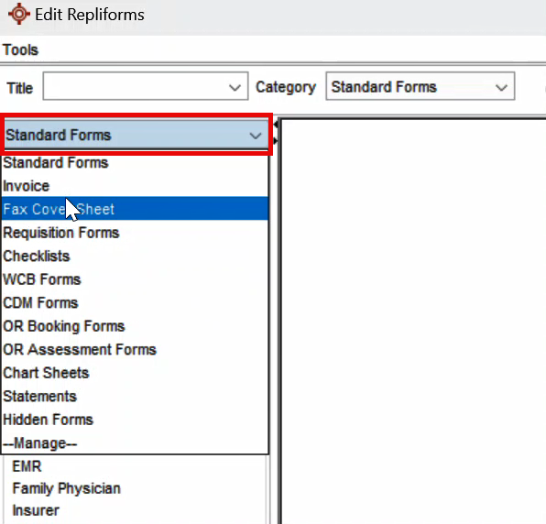Select the Statements category

(x=135, y=396)
